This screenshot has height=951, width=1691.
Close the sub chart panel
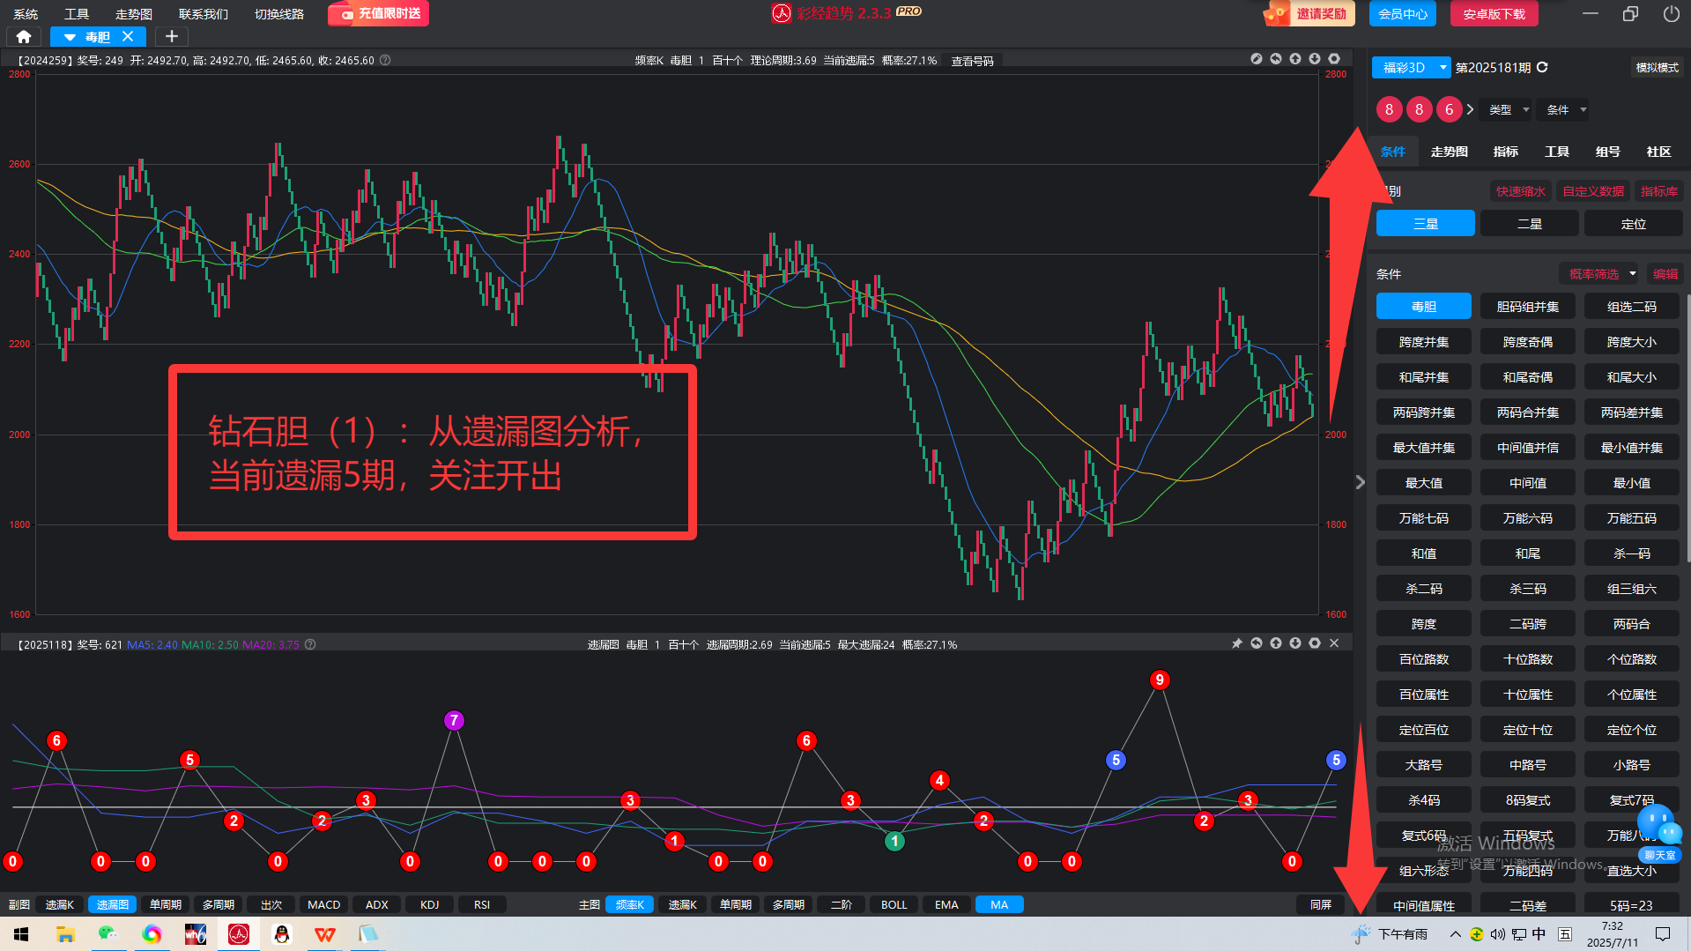click(1334, 643)
